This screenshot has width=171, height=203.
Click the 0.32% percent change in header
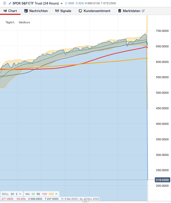80,3
